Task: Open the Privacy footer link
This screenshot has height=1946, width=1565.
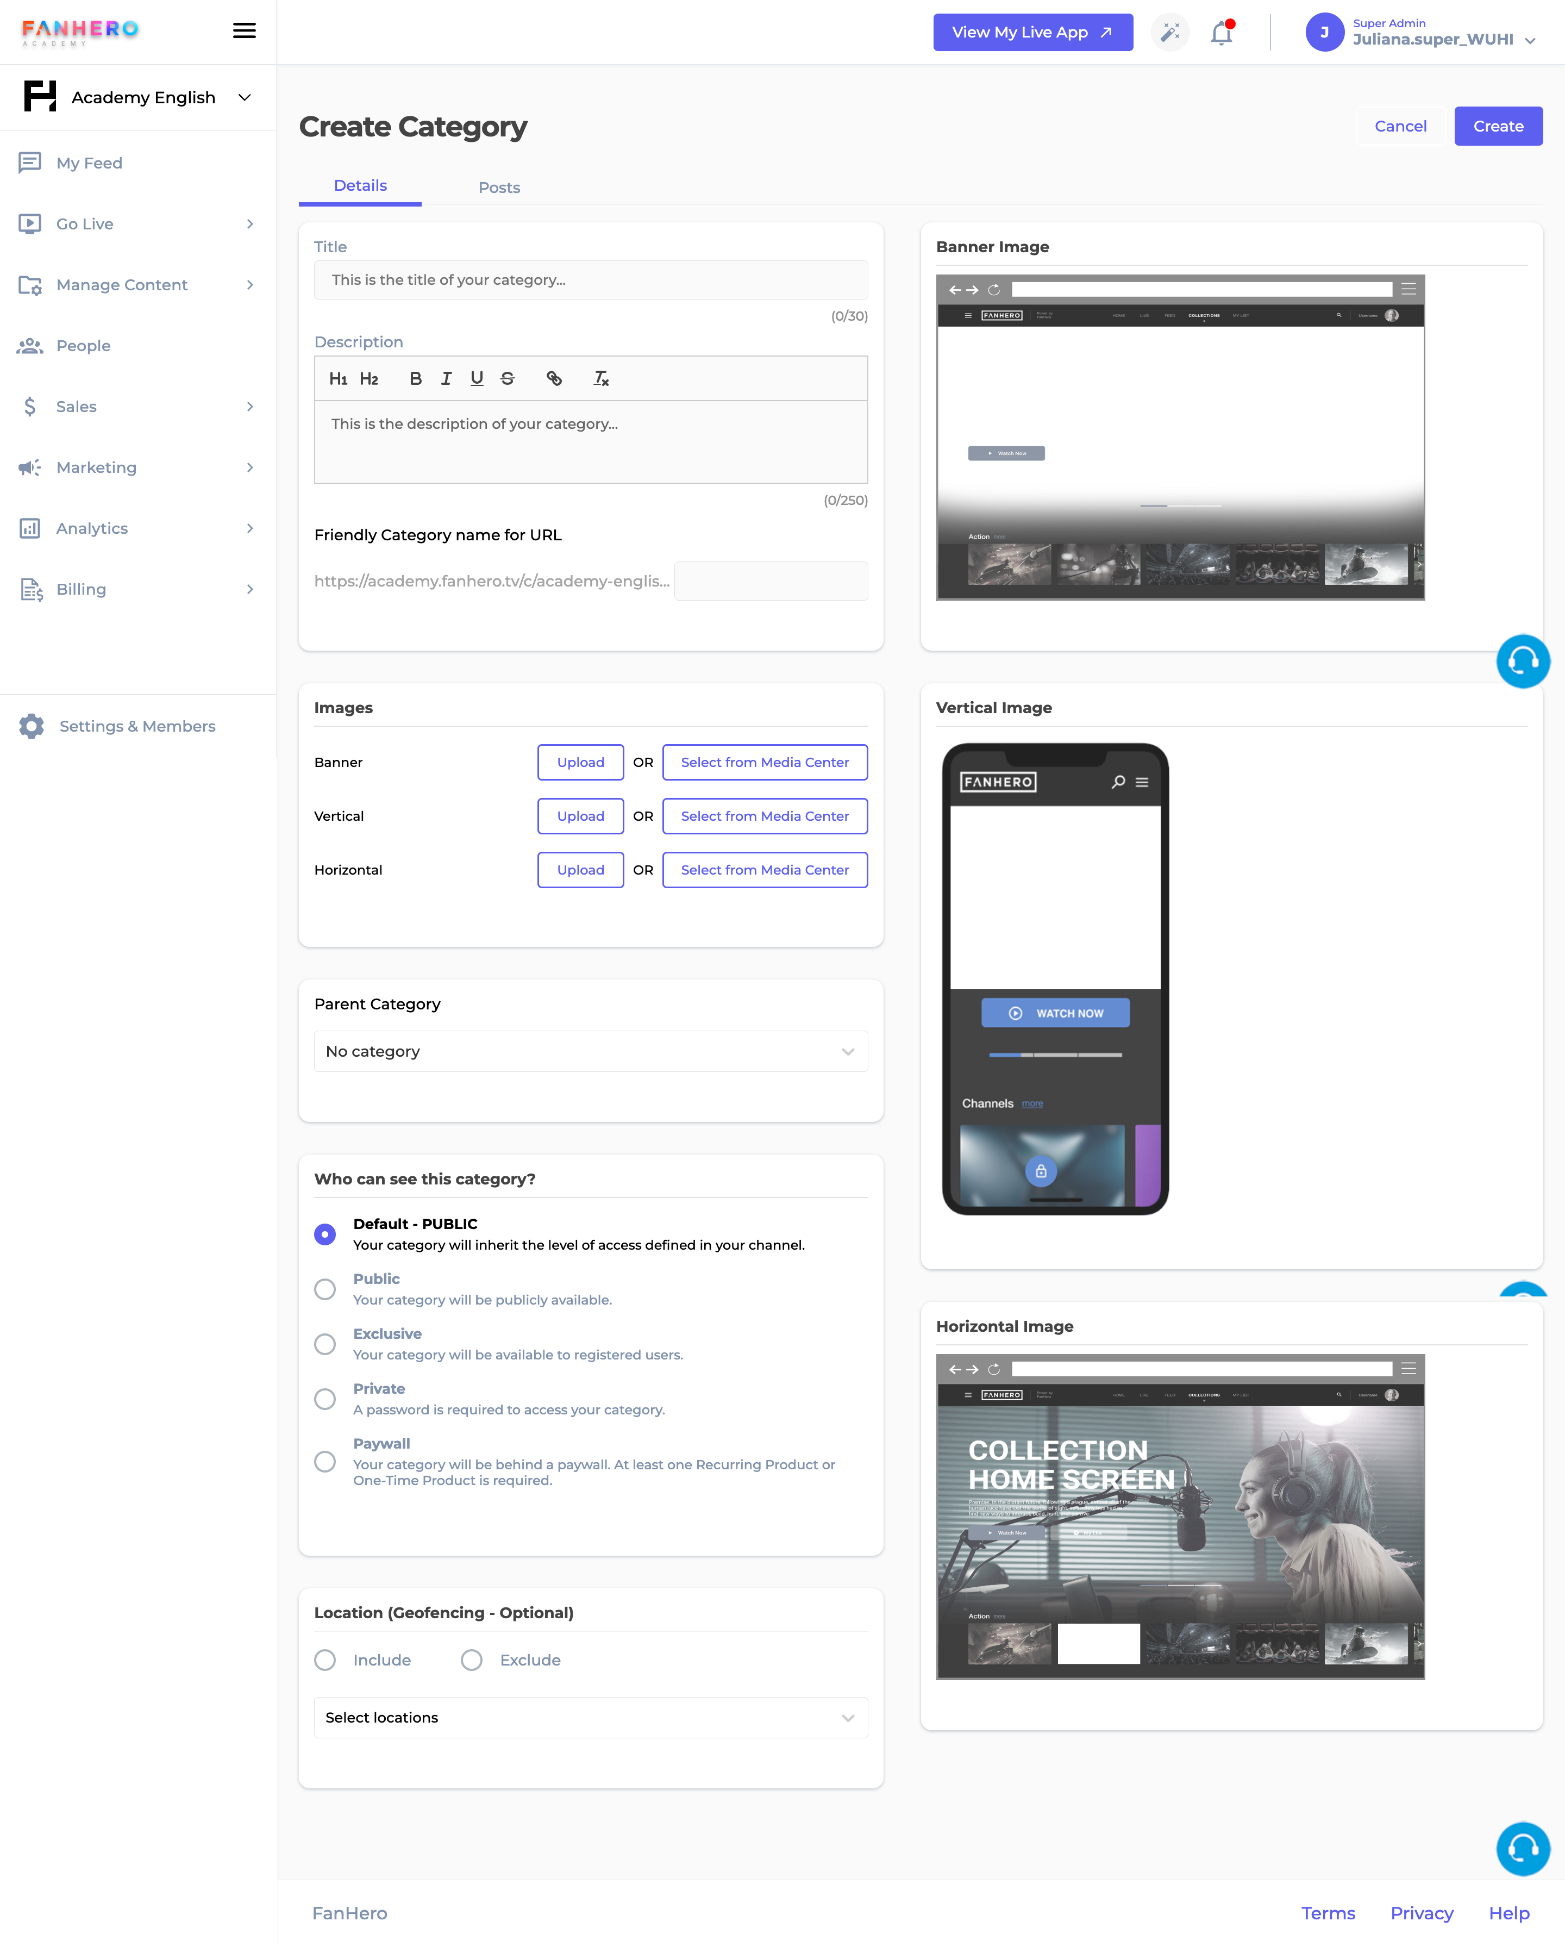Action: tap(1422, 1914)
